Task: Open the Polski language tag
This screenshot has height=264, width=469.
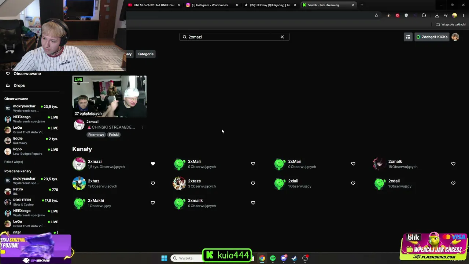Action: tap(114, 135)
